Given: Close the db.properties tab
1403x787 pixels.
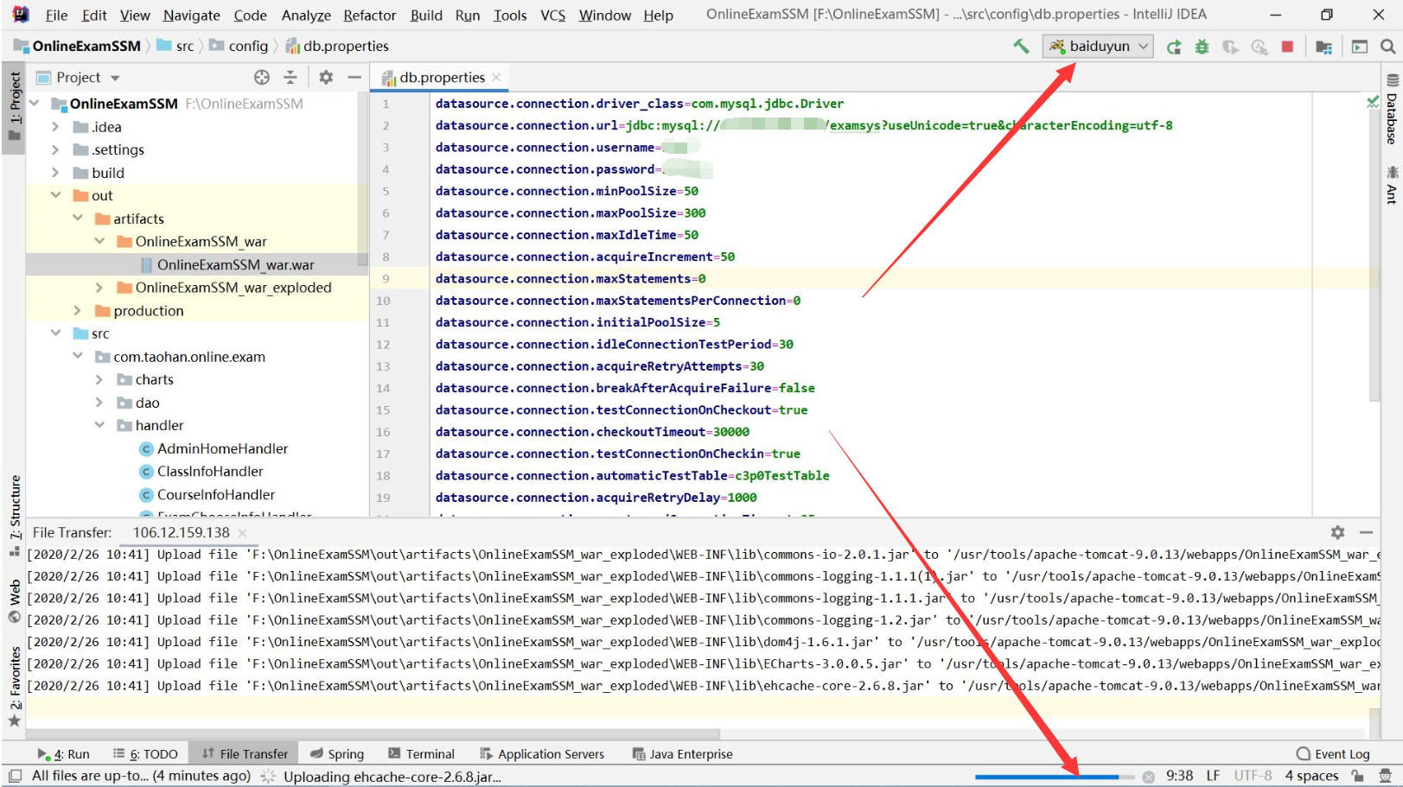Looking at the screenshot, I should (x=496, y=77).
